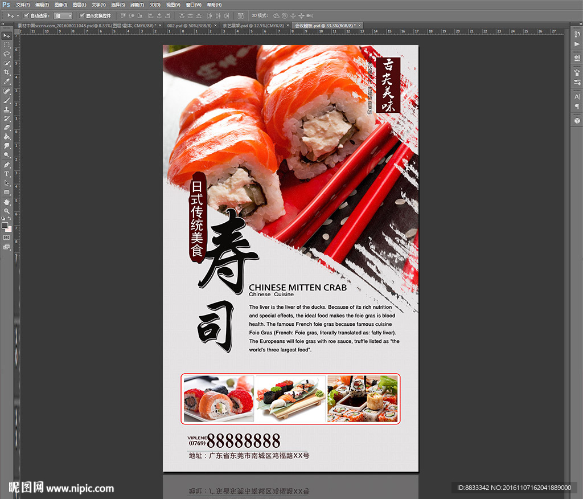Change screen mode from the toolbox
Screen dimensions: 583x499
coord(7,247)
